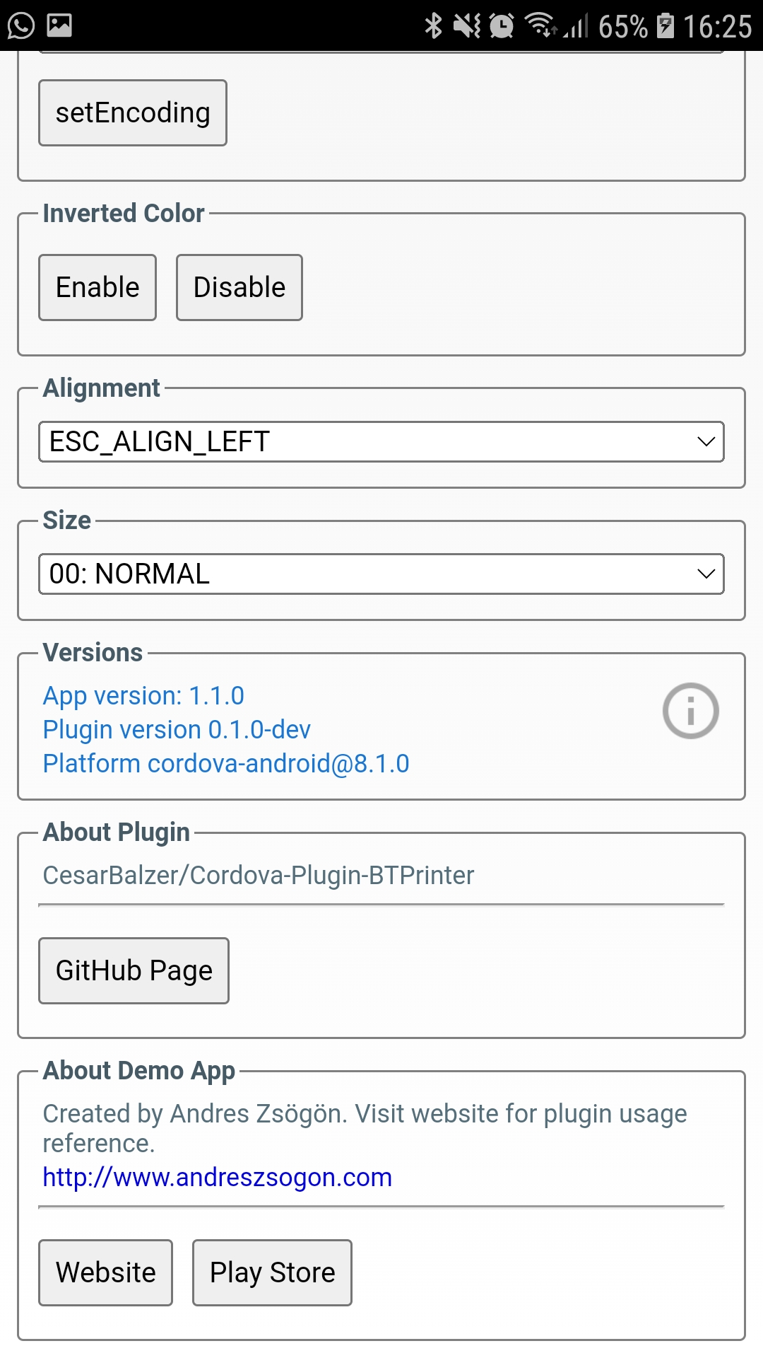Disable inverted color

coord(239,287)
